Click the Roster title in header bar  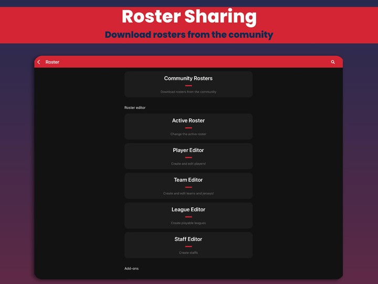click(52, 62)
